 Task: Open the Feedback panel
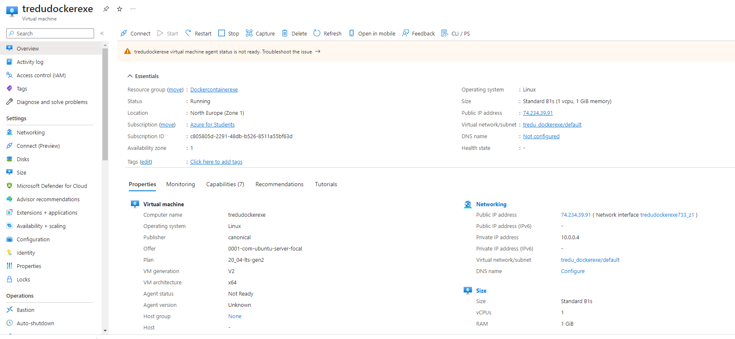pyautogui.click(x=419, y=33)
